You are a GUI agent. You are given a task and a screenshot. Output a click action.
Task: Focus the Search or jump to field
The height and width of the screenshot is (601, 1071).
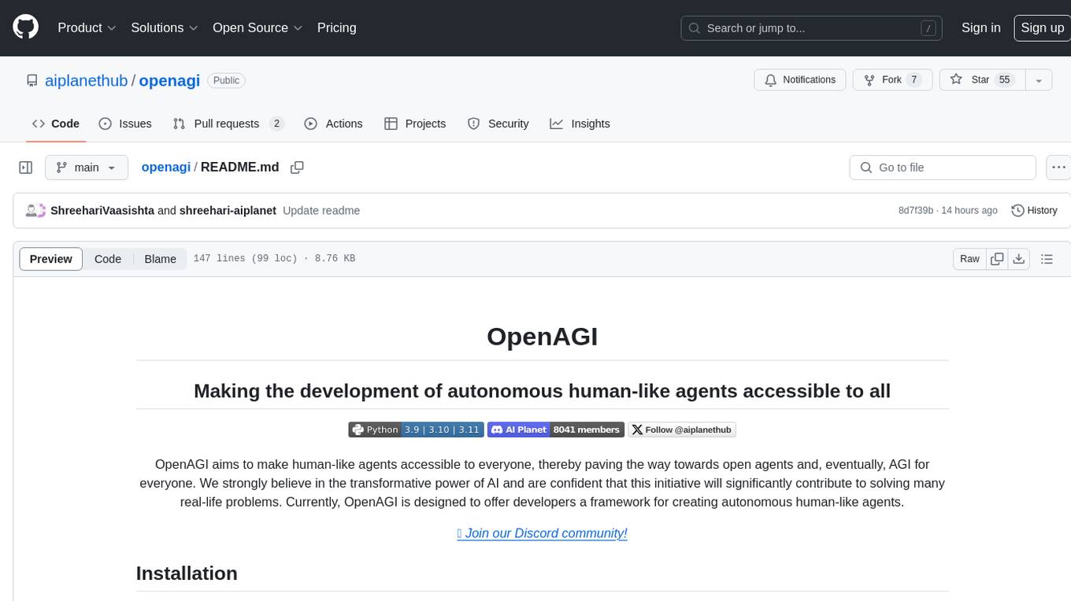coord(813,28)
